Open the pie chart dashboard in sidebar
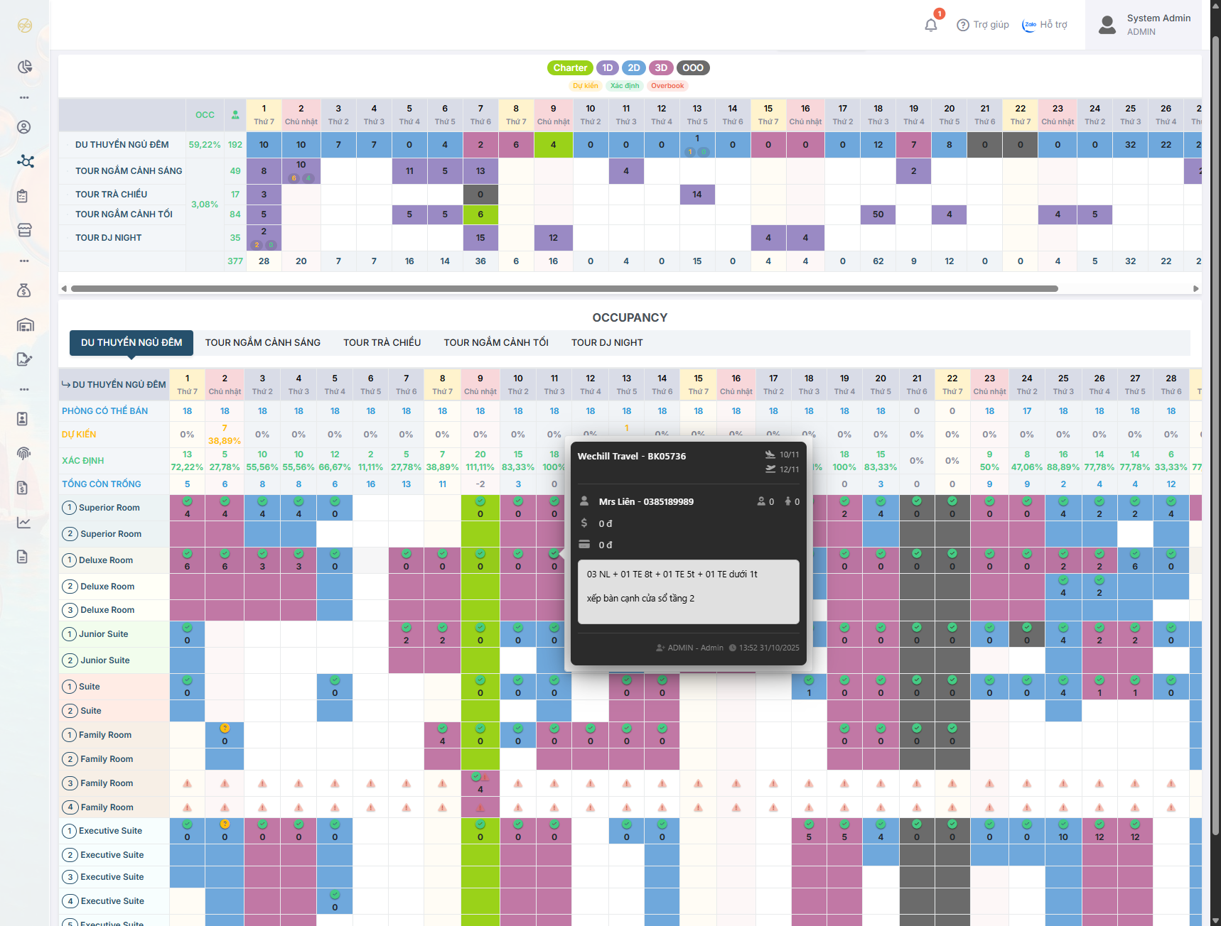 (25, 67)
